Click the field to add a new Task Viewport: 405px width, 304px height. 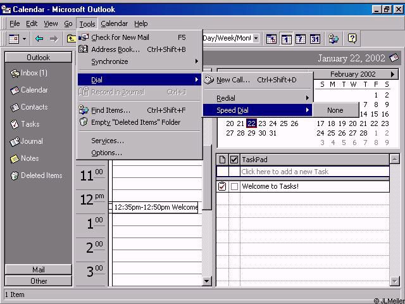point(313,172)
